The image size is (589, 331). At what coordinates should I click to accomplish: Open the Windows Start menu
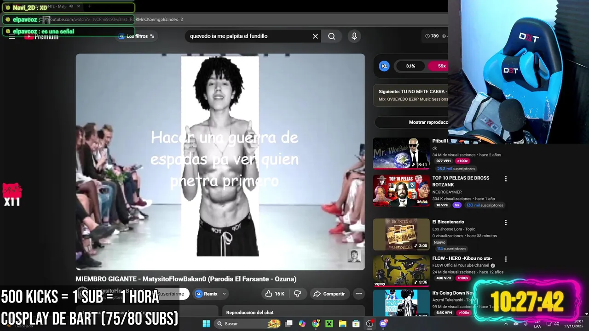pos(206,324)
